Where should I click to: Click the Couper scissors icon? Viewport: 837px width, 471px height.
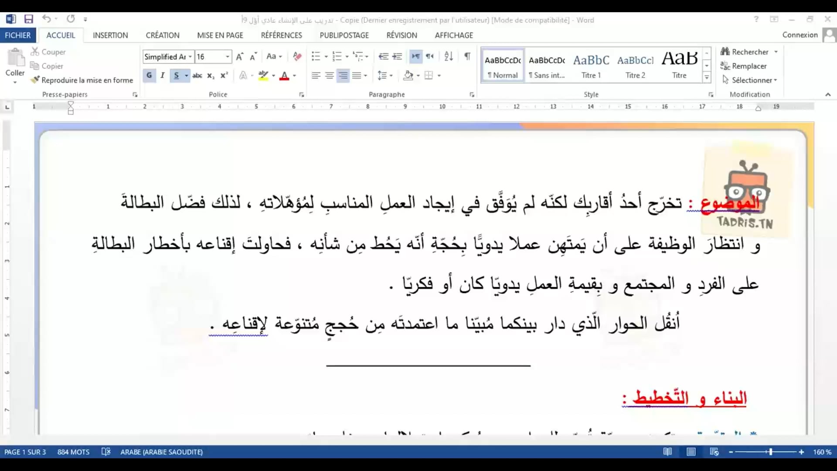(35, 51)
